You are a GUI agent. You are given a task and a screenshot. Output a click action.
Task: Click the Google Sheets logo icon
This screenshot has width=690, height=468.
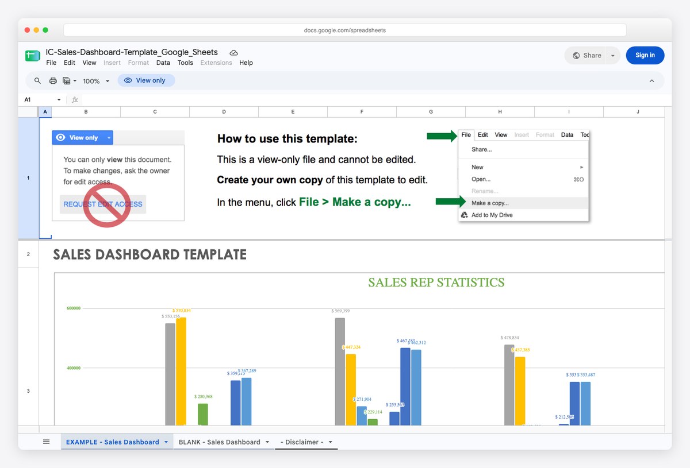click(x=32, y=56)
